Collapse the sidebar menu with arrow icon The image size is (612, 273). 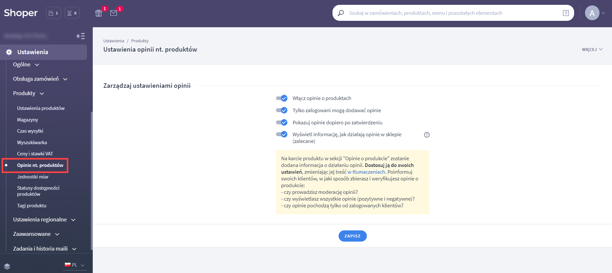81,36
